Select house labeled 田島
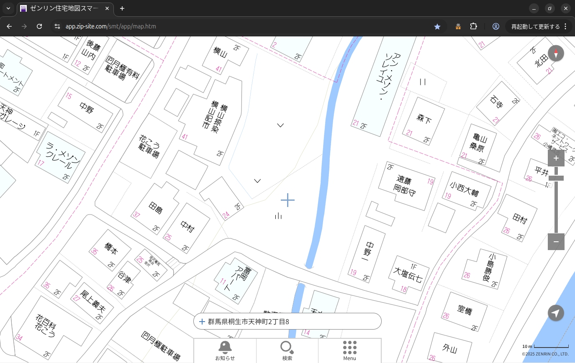 pyautogui.click(x=155, y=208)
